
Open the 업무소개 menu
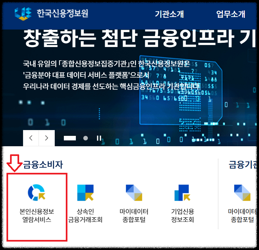pos(231,14)
